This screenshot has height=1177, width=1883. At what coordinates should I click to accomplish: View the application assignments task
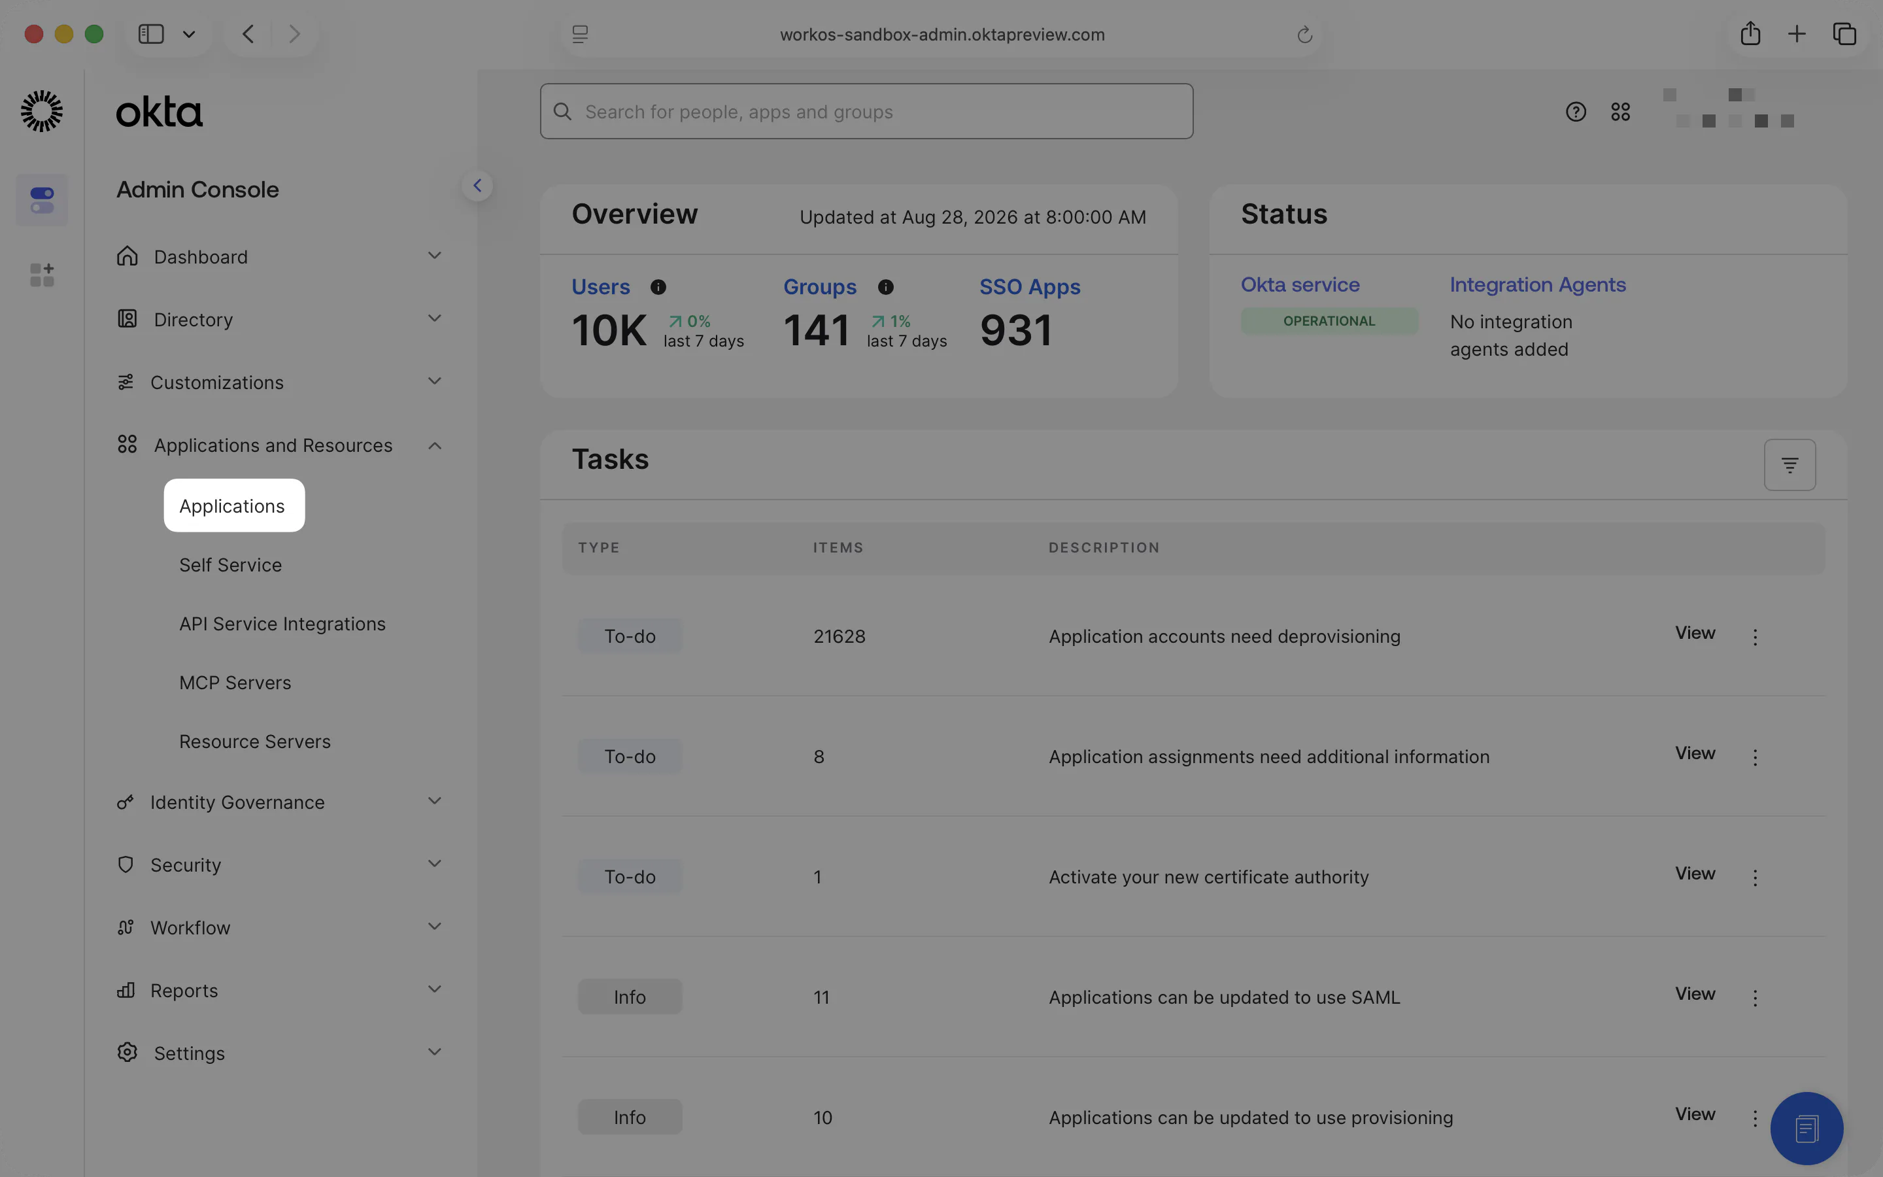[1695, 753]
